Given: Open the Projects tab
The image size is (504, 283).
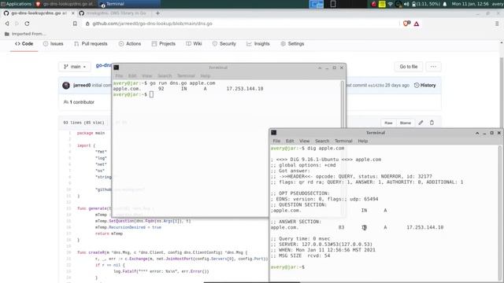Looking at the screenshot, I should coord(164,44).
